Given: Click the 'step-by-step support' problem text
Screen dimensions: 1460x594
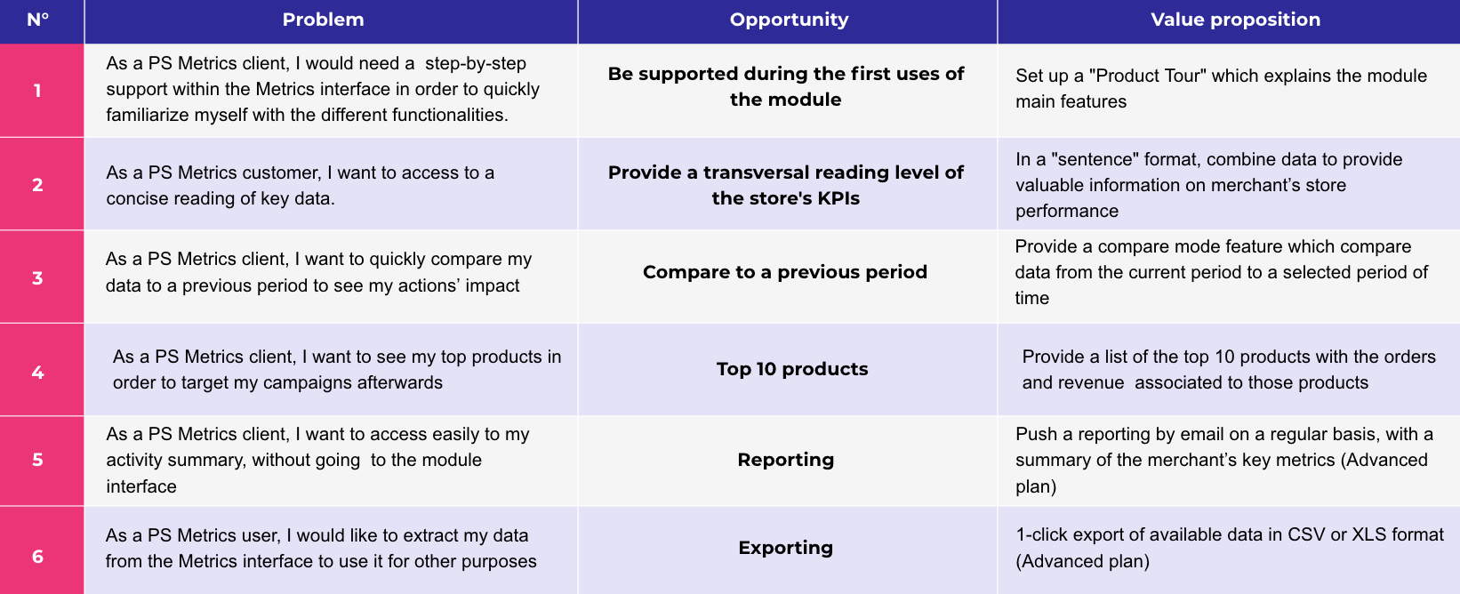Looking at the screenshot, I should [475, 64].
